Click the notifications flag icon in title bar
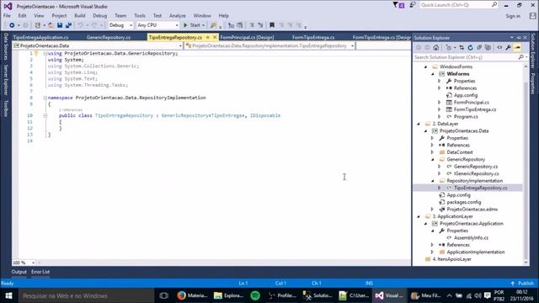The height and width of the screenshot is (303, 539). (398, 5)
